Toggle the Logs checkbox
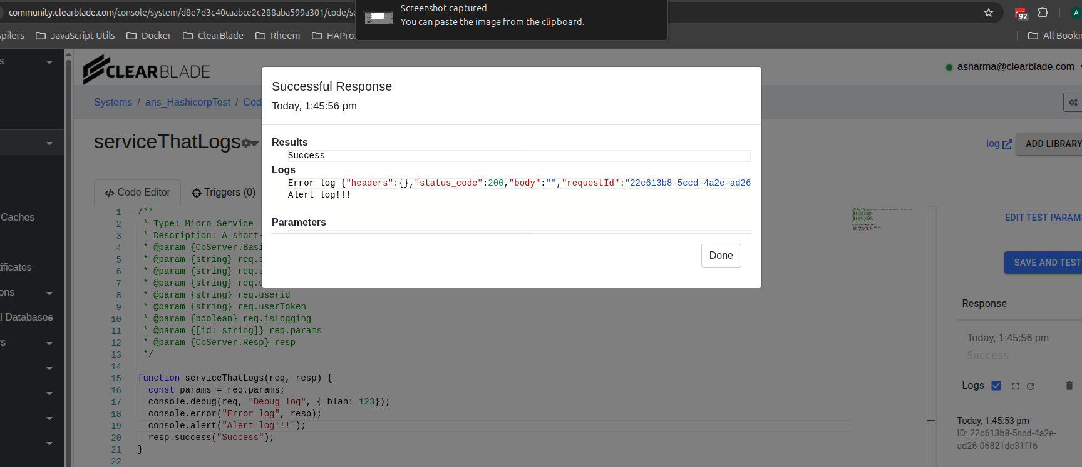 point(996,386)
